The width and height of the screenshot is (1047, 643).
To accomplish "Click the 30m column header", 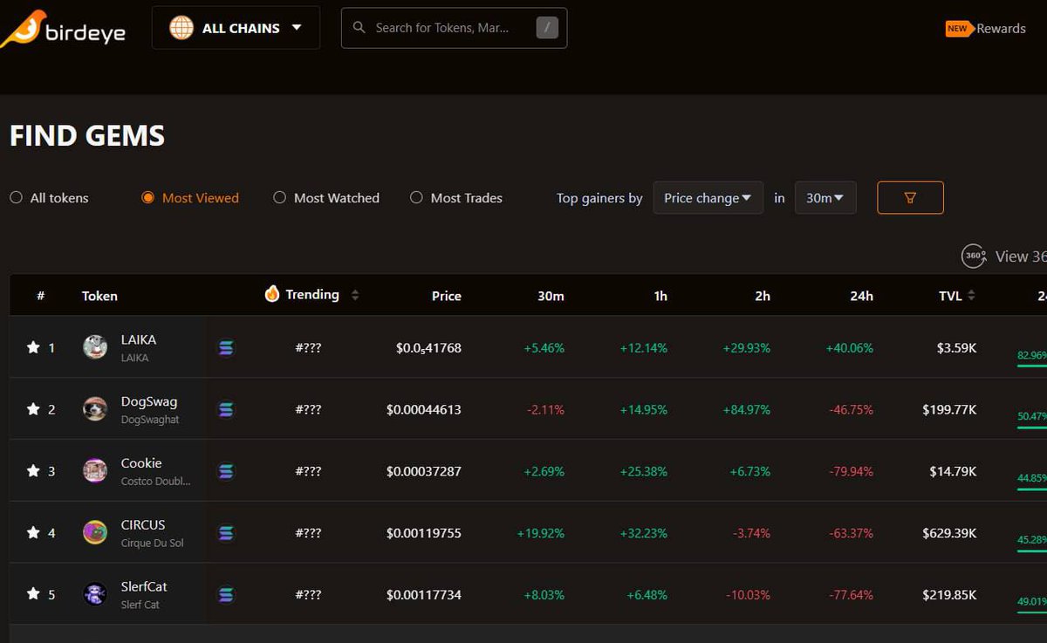I will (551, 296).
